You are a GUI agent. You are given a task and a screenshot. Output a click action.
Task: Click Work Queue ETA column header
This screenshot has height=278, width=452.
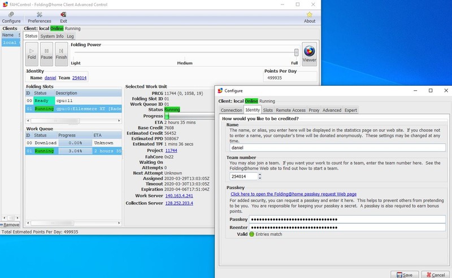point(107,135)
